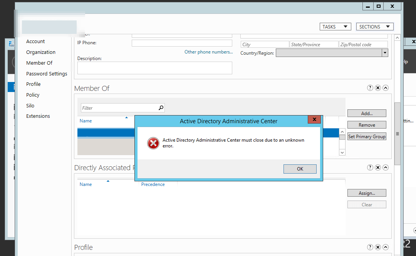
Task: Click the Add... button for Member Of
Action: 367,113
